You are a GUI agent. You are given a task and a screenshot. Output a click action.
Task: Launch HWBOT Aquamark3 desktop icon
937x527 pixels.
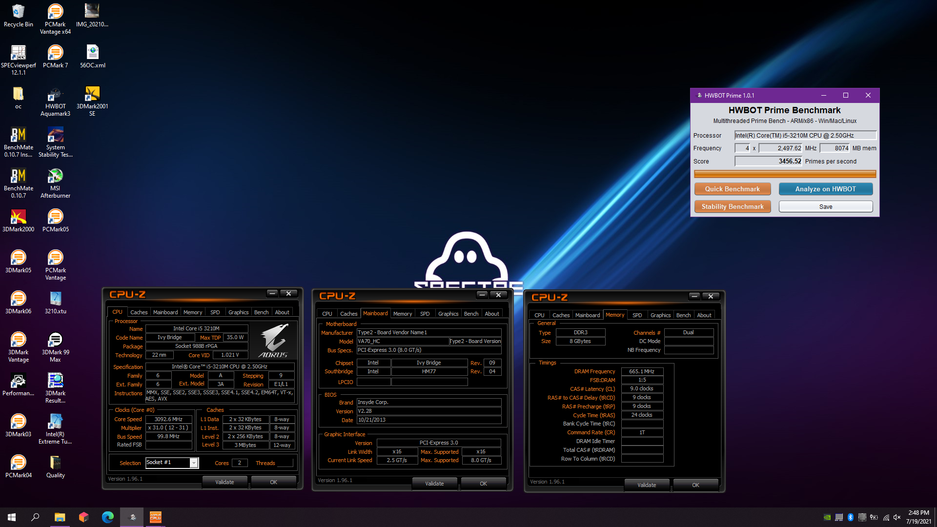coord(55,101)
